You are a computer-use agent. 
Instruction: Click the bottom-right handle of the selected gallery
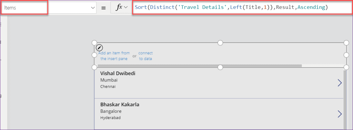coord(346,67)
